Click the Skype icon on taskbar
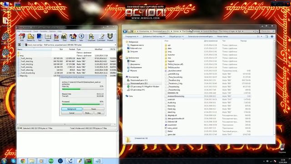Screen dimensions: 291x164 click(x=13, y=161)
